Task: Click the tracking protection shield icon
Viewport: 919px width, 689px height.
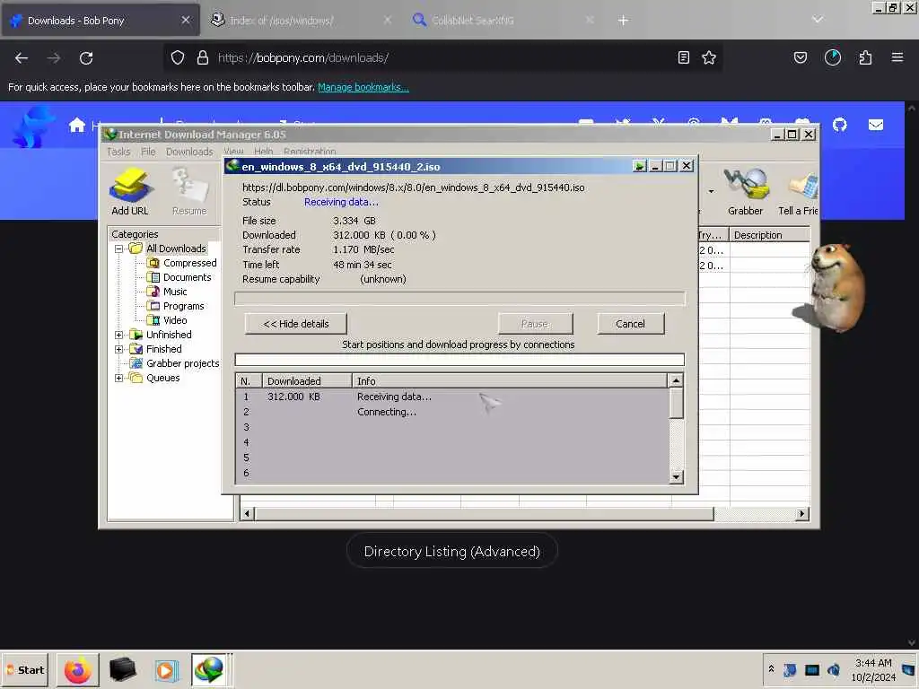Action: (178, 57)
